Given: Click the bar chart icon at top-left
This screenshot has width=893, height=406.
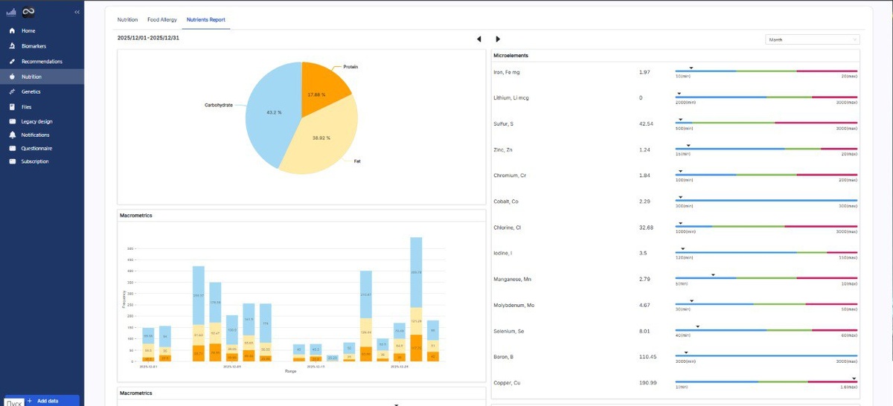Looking at the screenshot, I should (x=10, y=12).
